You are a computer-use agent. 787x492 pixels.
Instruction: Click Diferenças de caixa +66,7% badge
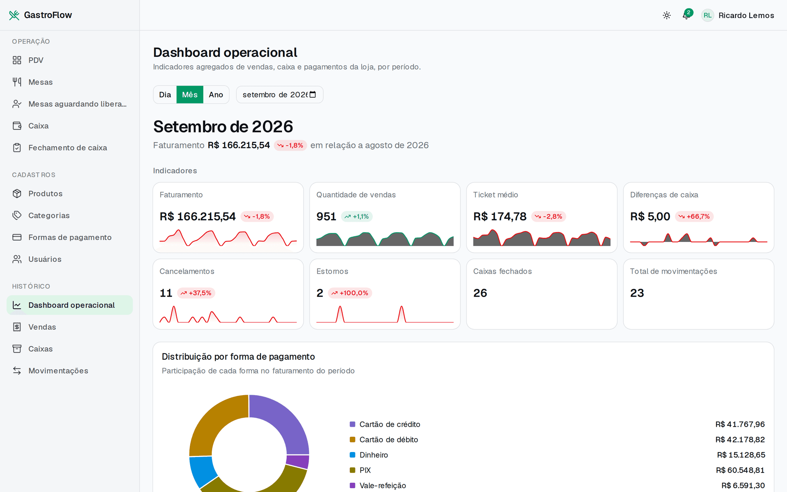coord(694,217)
